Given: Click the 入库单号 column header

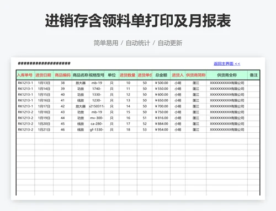Looking at the screenshot, I should coord(25,75).
